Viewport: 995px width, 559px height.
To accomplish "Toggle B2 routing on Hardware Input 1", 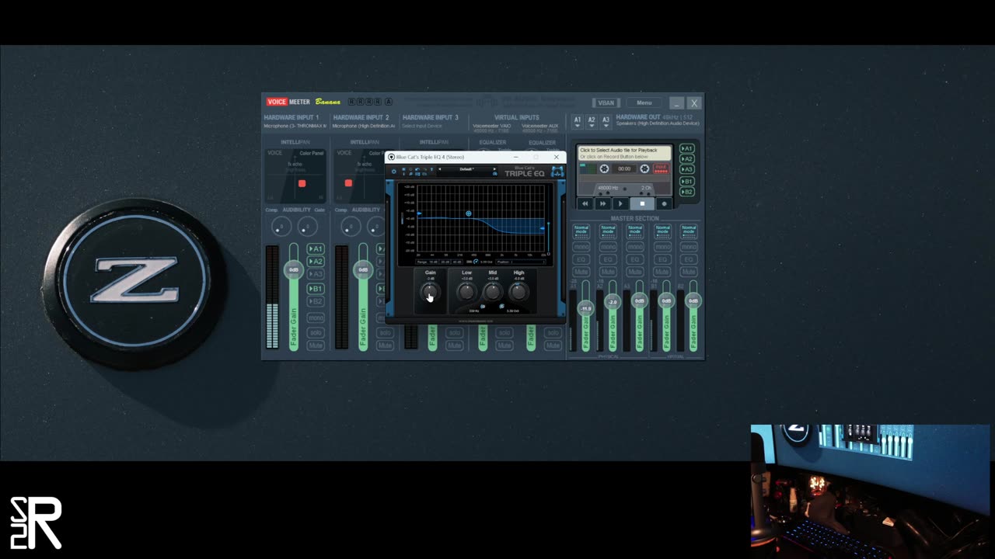I will coord(316,301).
